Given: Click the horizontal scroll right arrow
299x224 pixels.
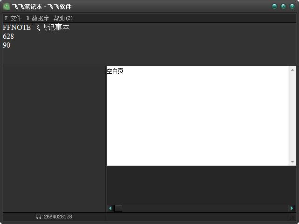Looking at the screenshot, I should tap(292, 208).
